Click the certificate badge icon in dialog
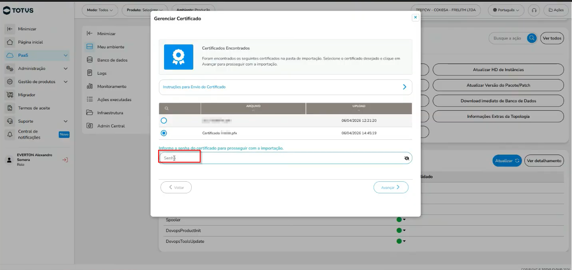The height and width of the screenshot is (270, 572). coord(179,57)
